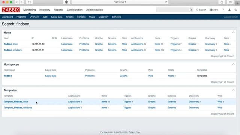Collapse the Host groups section
This screenshot has height=135, width=240.
coord(233,64)
